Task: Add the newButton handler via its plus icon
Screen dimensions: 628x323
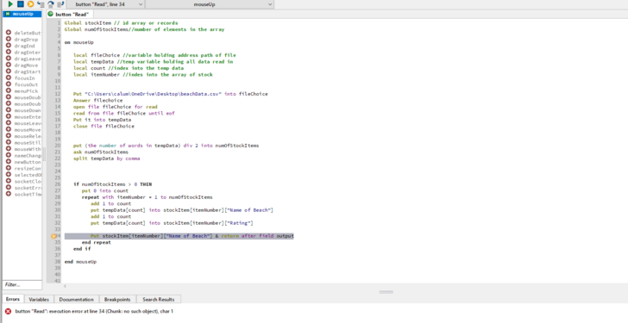Action: pyautogui.click(x=8, y=162)
